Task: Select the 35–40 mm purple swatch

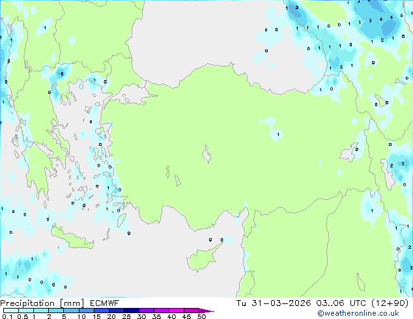Action: 161,311
